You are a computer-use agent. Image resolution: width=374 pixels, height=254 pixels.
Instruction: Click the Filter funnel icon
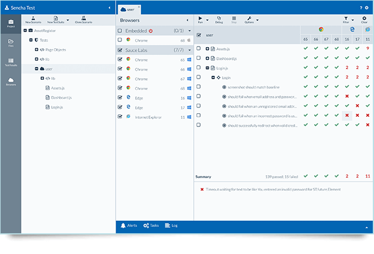pos(346,20)
